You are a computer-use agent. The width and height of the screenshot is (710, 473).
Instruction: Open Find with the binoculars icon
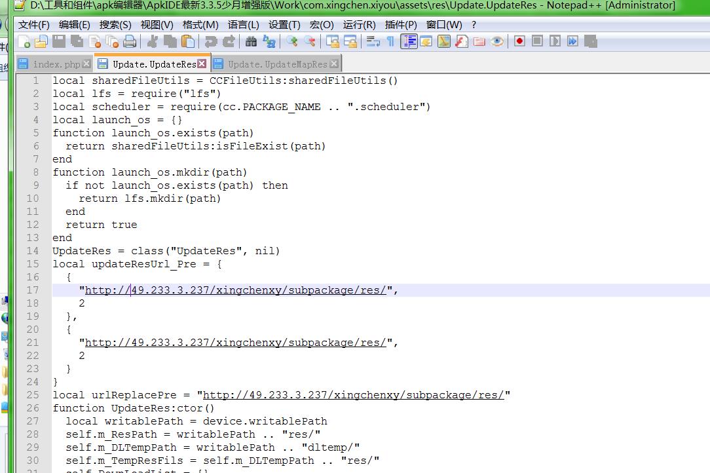(251, 42)
